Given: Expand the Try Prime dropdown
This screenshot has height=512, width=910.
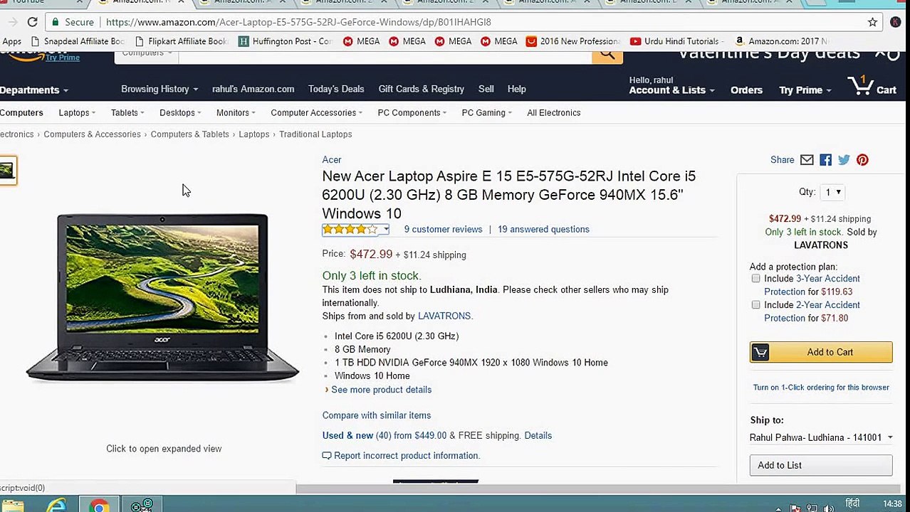Looking at the screenshot, I should tap(805, 90).
